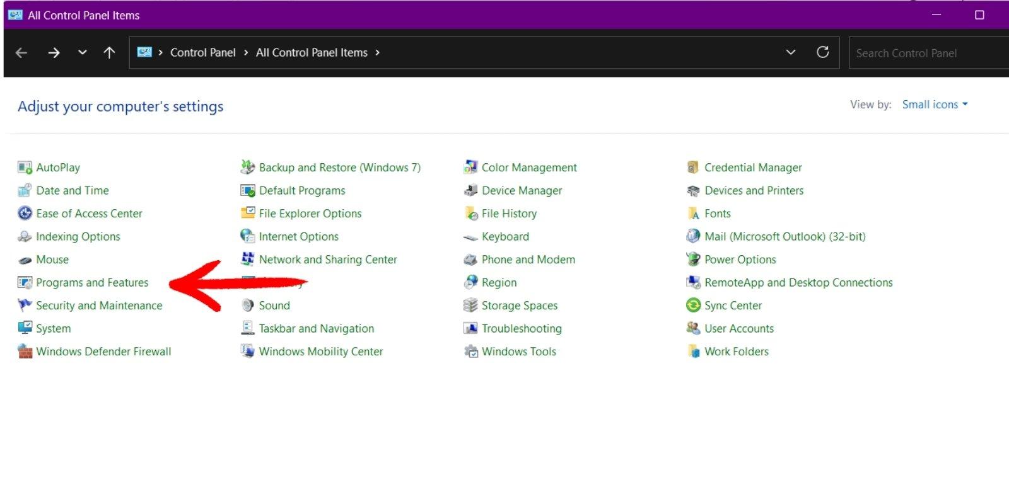Image resolution: width=1009 pixels, height=504 pixels.
Task: Click the System monitor icon
Action: (25, 328)
